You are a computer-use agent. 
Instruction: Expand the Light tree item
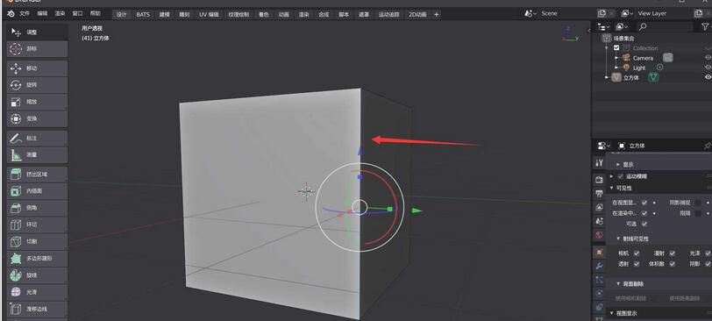click(x=616, y=68)
